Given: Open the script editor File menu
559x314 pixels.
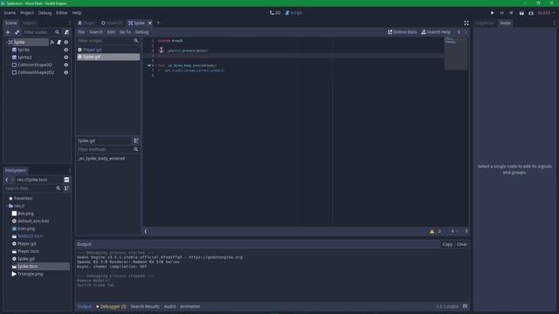Looking at the screenshot, I should (81, 32).
